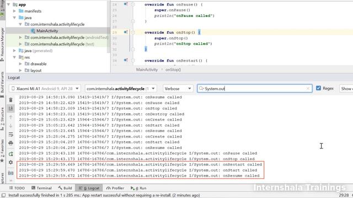The image size is (353, 198).
Task: Click the Project side tab
Action: (x=2, y=9)
